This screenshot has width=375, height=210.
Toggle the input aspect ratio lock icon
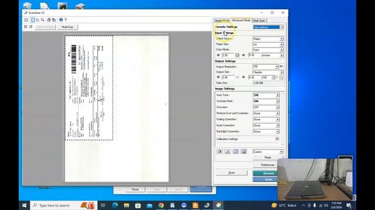coord(237,55)
